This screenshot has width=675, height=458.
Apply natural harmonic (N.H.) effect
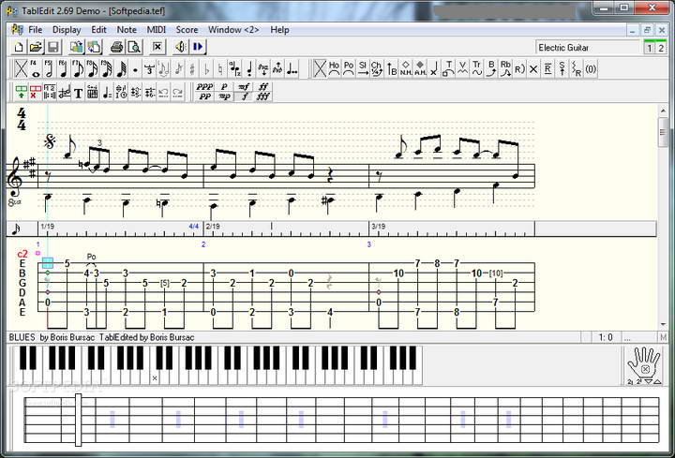click(x=406, y=68)
